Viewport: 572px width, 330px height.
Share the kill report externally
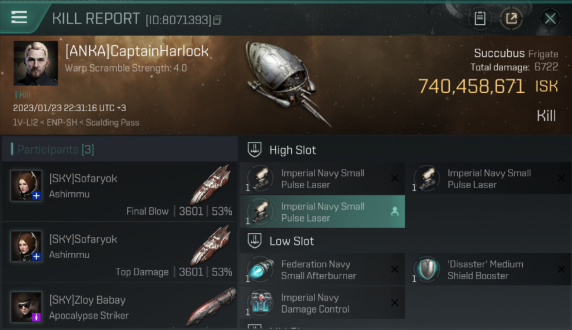511,18
